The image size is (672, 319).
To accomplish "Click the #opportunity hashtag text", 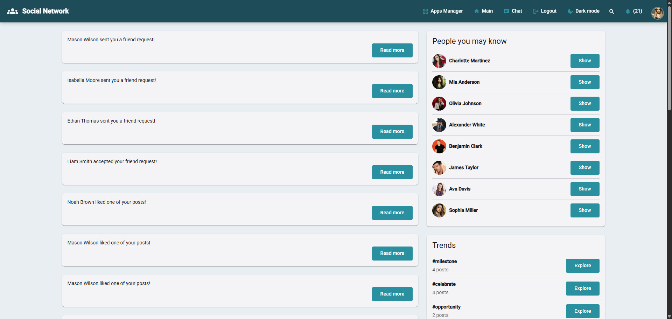I will point(446,307).
